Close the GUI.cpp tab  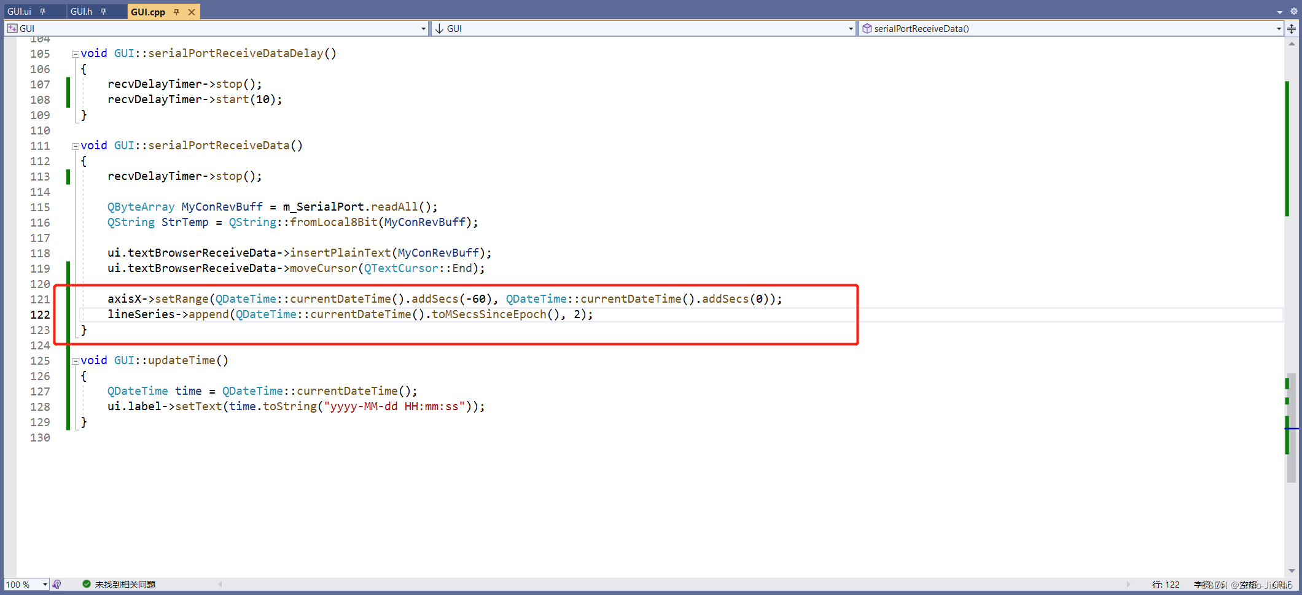(192, 12)
